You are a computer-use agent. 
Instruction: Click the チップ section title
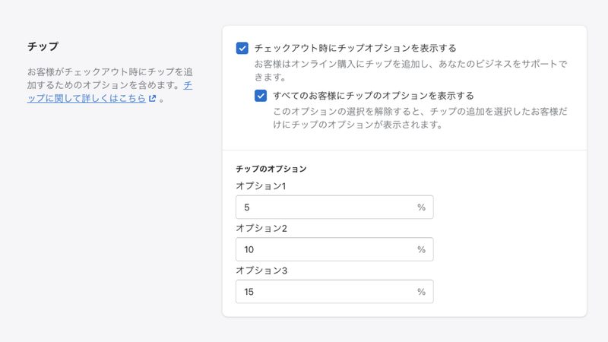click(43, 46)
